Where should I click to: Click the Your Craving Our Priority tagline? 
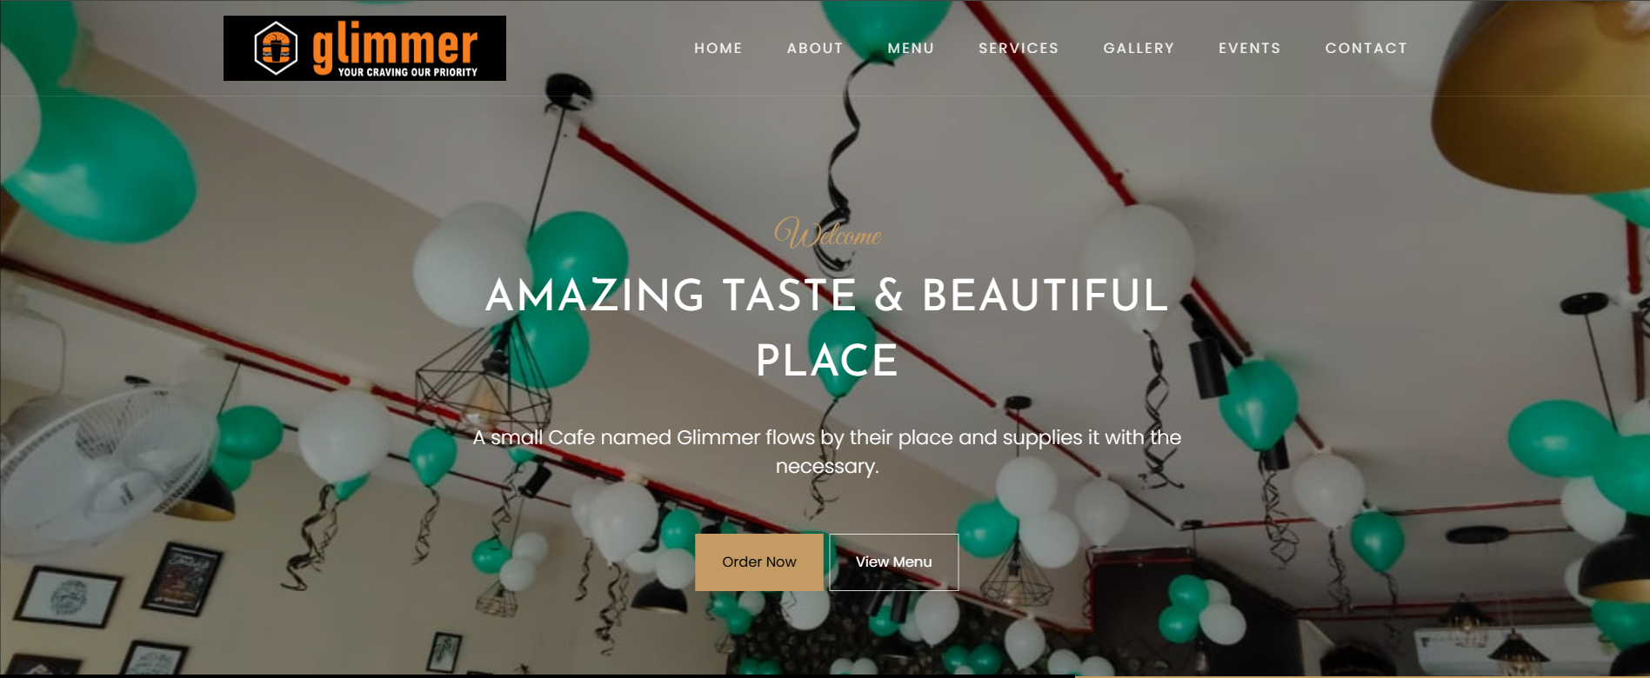[x=408, y=72]
